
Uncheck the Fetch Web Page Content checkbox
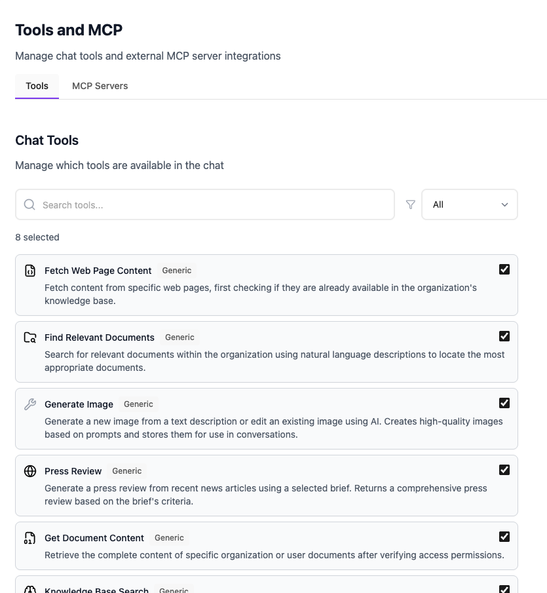(504, 269)
